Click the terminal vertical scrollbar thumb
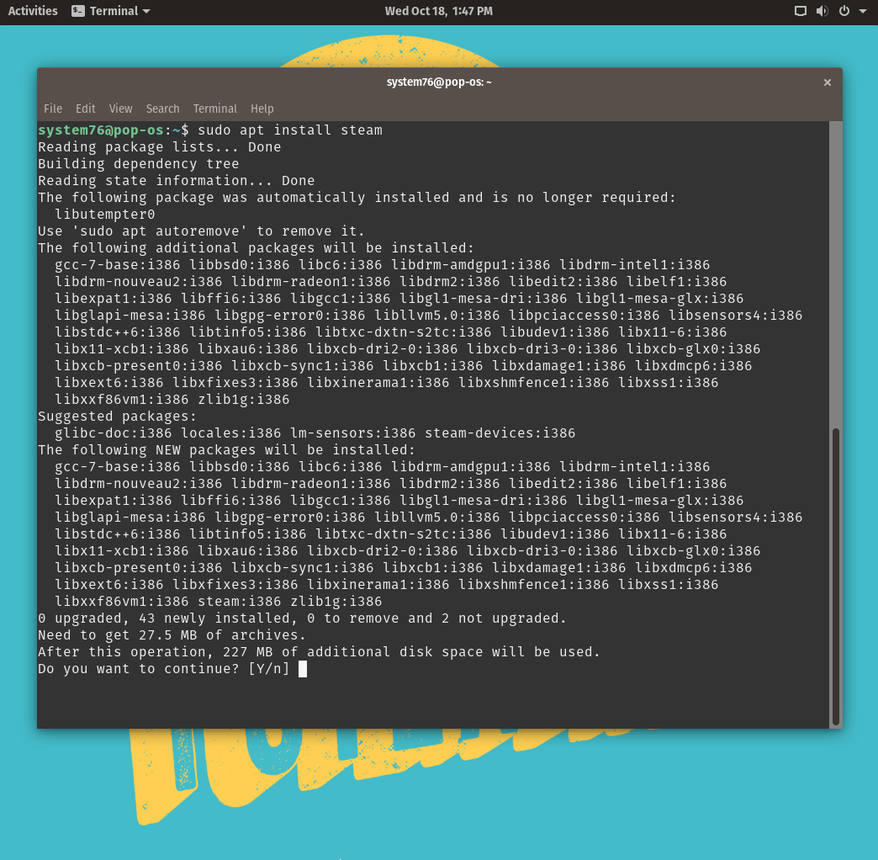 pos(835,576)
